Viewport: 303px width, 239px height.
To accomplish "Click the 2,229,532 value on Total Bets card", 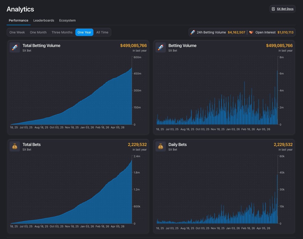I will (137, 145).
